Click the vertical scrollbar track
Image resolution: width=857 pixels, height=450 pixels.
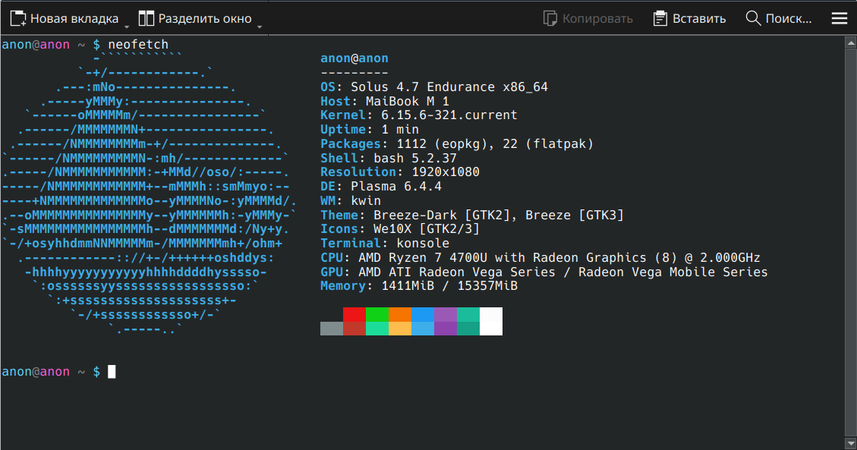[850, 243]
